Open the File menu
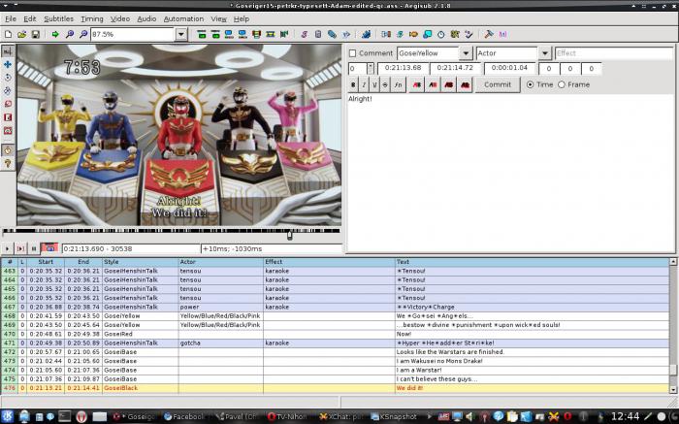This screenshot has width=679, height=424. [11, 19]
